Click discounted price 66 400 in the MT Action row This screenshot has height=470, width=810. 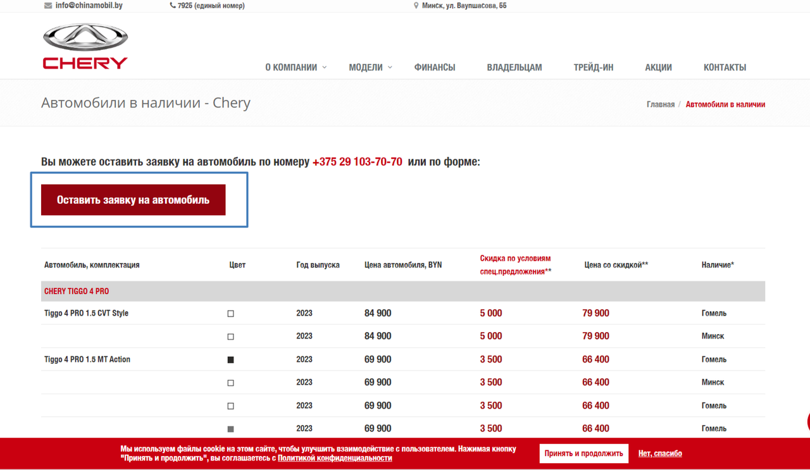coord(596,359)
